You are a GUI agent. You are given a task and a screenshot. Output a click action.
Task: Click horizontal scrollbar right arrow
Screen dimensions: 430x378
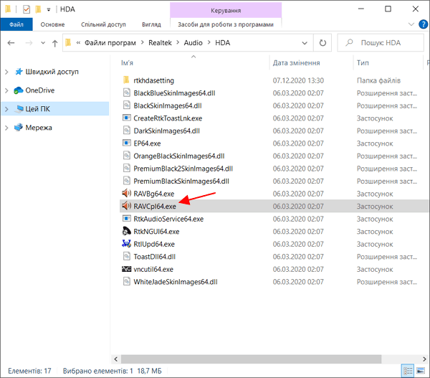pyautogui.click(x=424, y=359)
